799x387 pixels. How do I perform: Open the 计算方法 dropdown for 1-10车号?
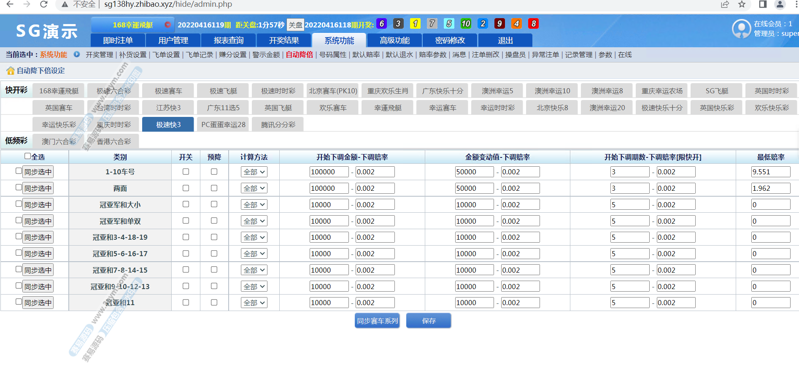point(254,172)
